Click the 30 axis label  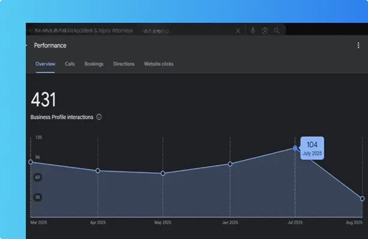pyautogui.click(x=38, y=197)
